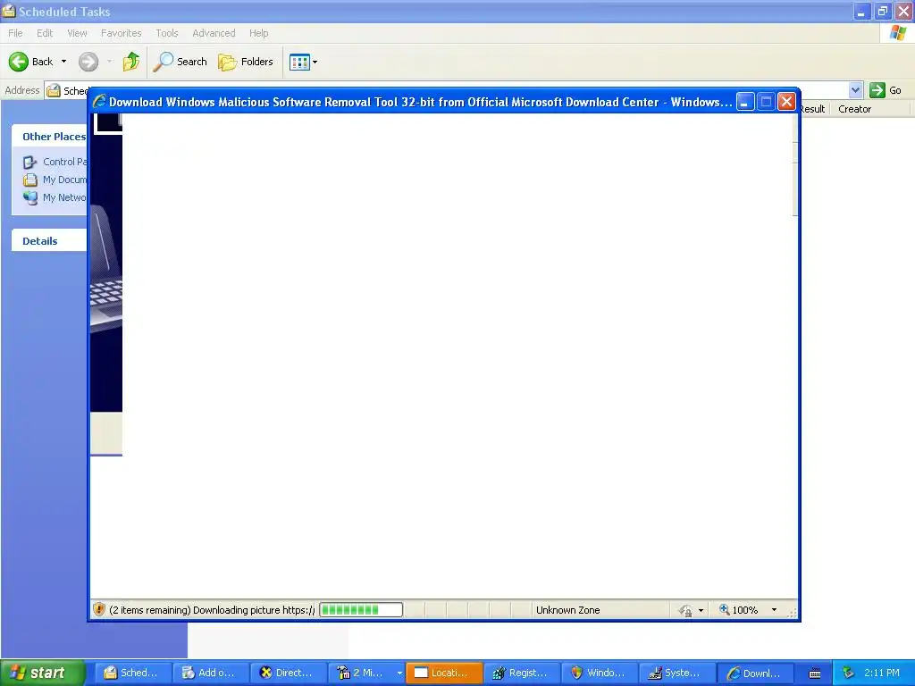Image resolution: width=915 pixels, height=686 pixels.
Task: Click the Go button
Action: tap(886, 90)
